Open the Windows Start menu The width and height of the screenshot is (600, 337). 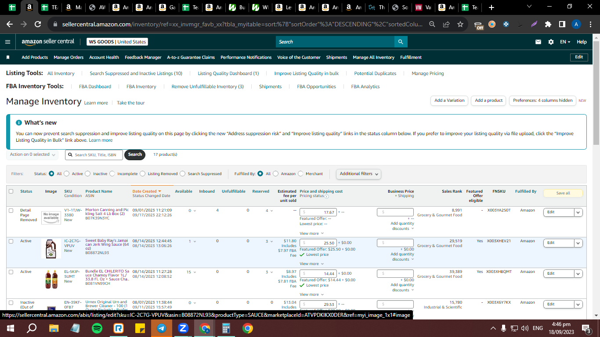(x=11, y=328)
